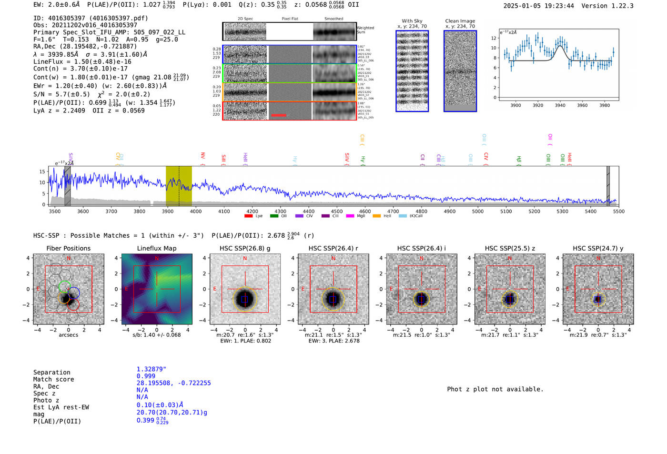Click the Lineflux Map panel

pos(157,289)
